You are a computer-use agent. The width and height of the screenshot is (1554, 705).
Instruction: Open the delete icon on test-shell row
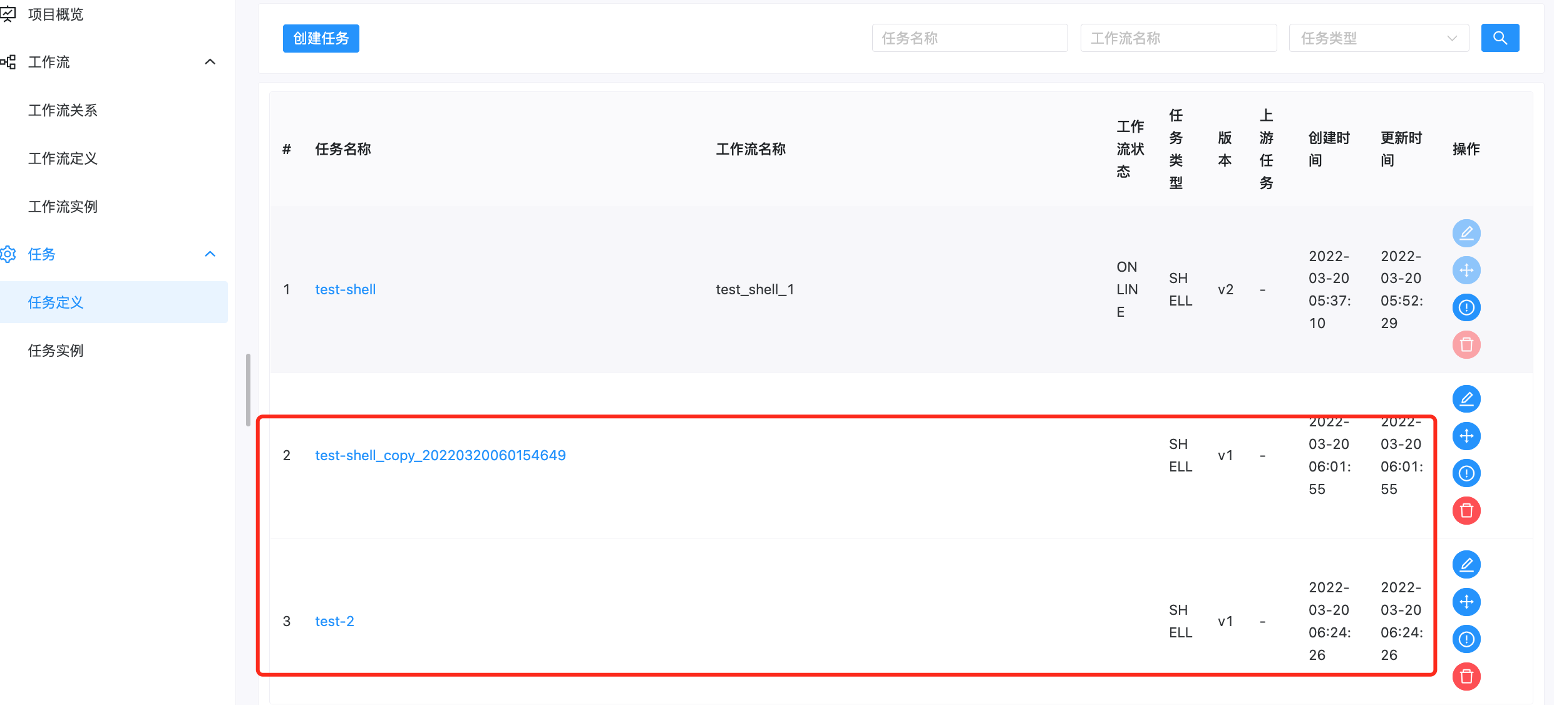[1466, 344]
